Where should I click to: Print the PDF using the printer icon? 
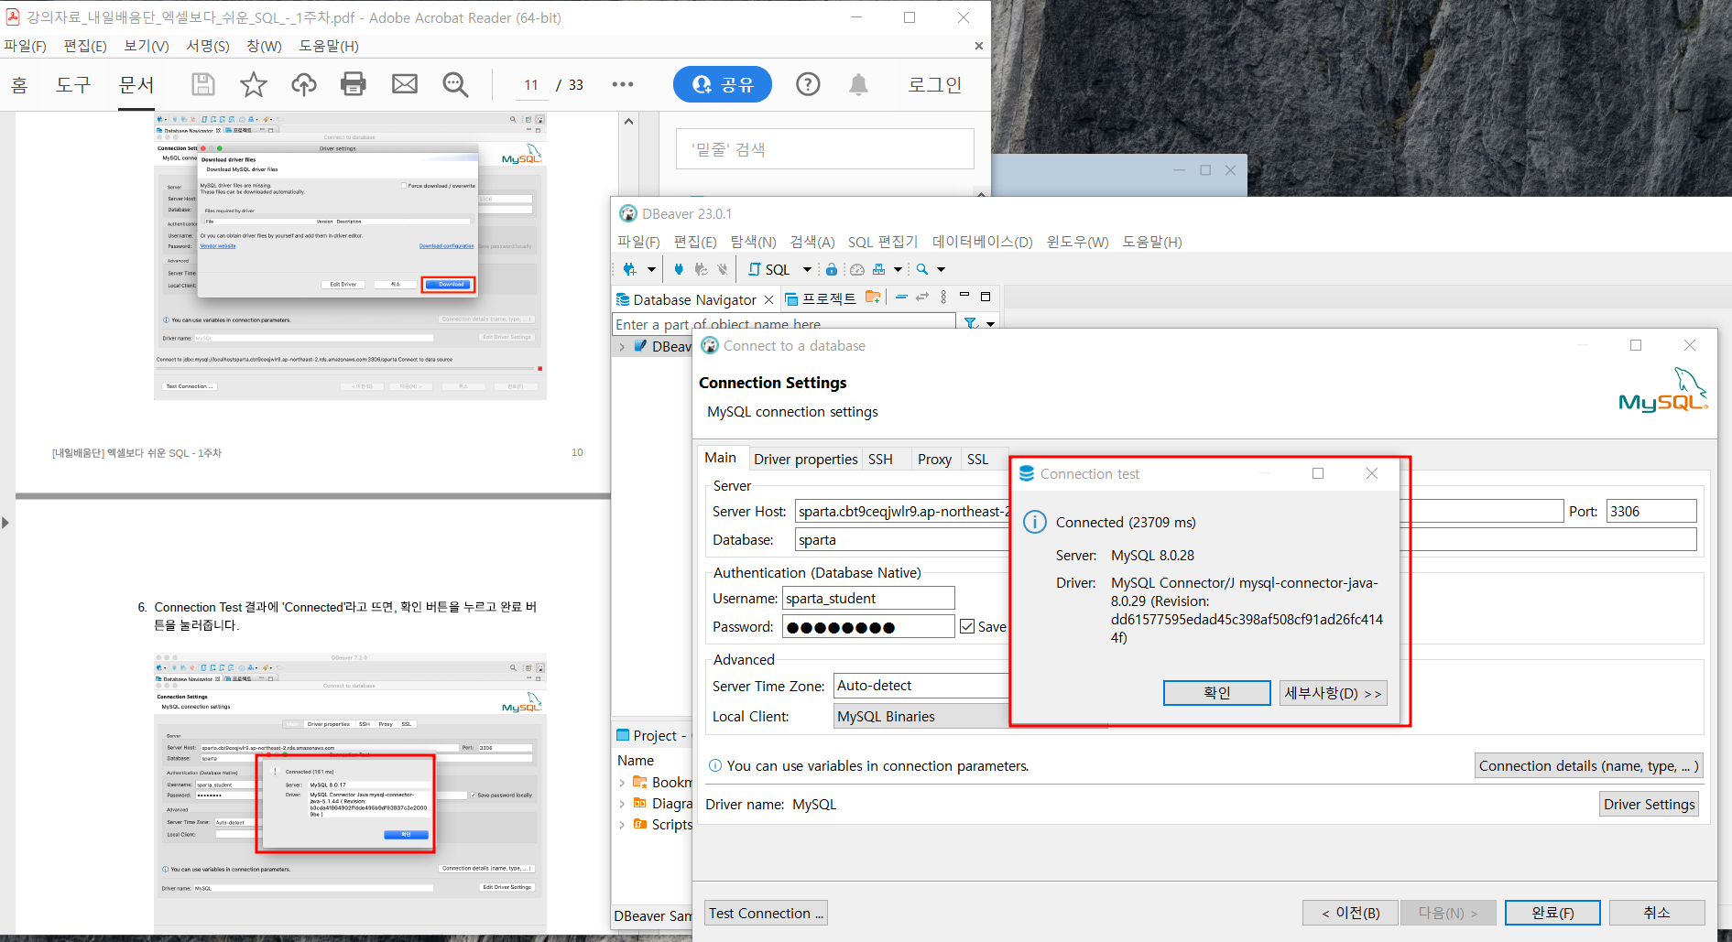(354, 85)
